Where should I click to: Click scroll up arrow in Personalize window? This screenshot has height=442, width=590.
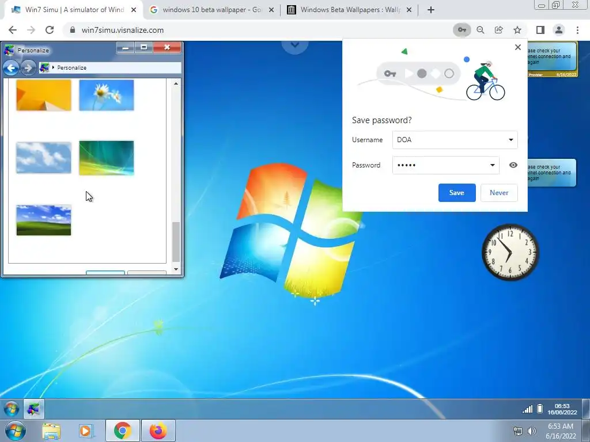176,83
